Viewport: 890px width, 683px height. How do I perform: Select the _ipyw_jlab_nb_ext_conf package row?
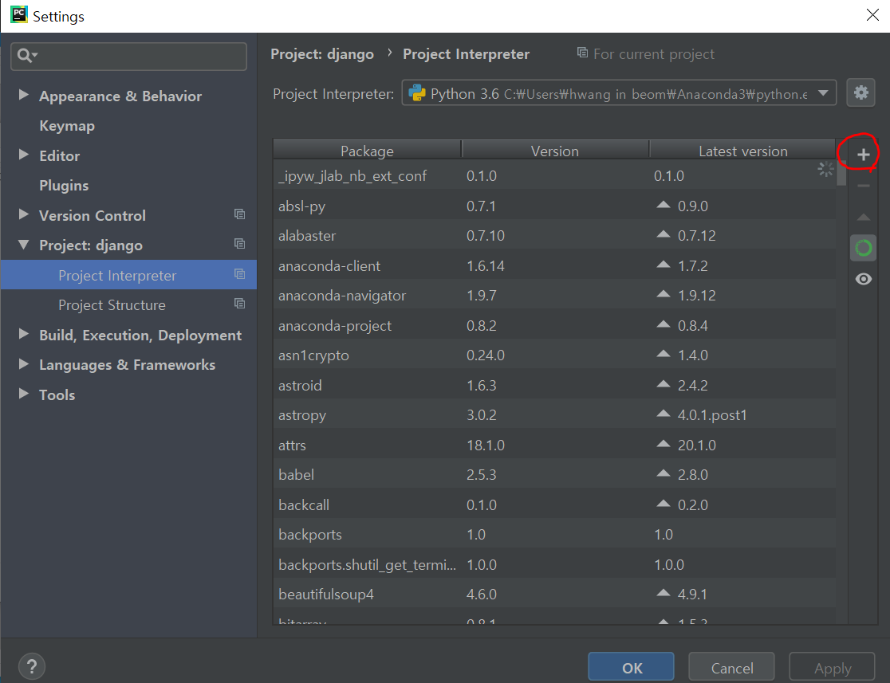click(554, 176)
